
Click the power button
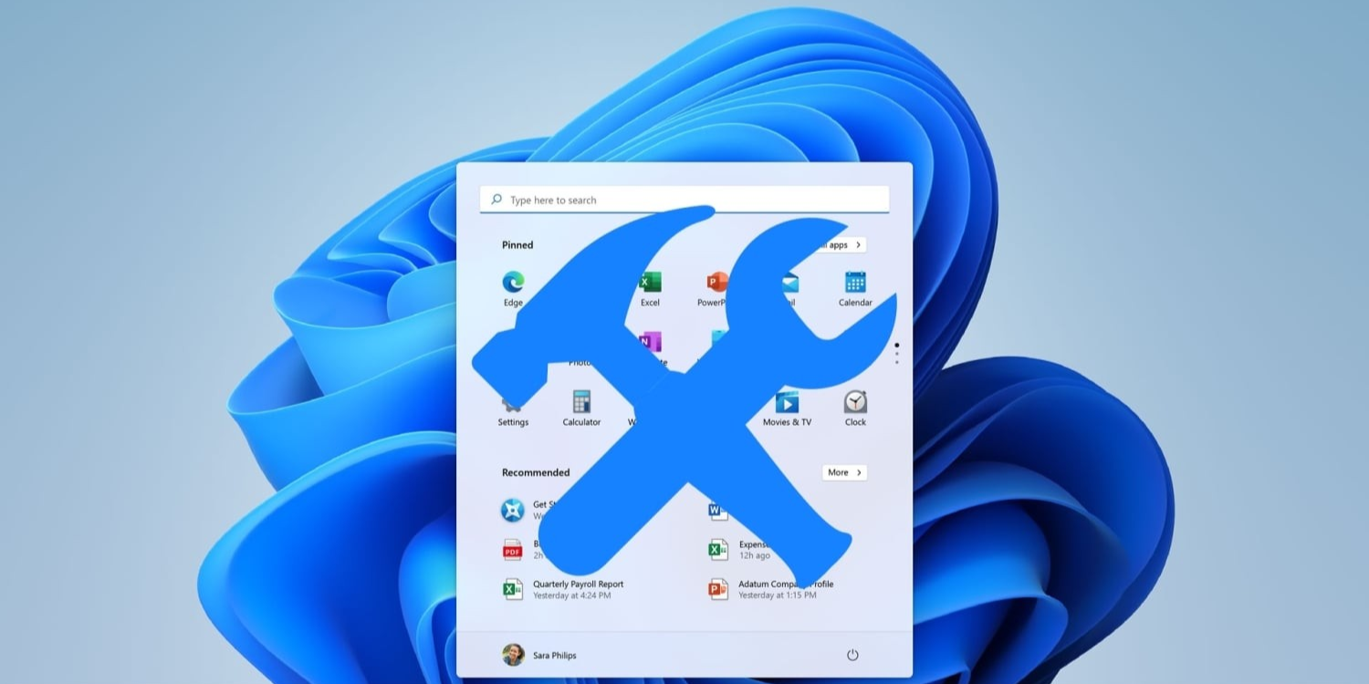click(852, 655)
